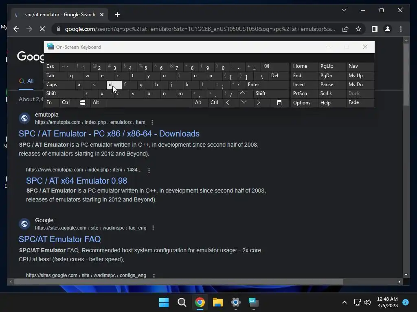Open the Chrome side panel
The width and height of the screenshot is (417, 312).
click(375, 29)
